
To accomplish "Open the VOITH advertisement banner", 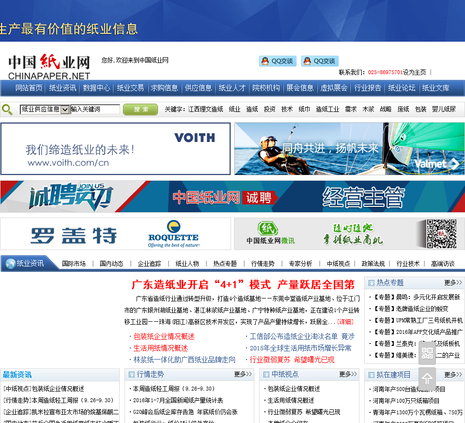I will tap(115, 149).
